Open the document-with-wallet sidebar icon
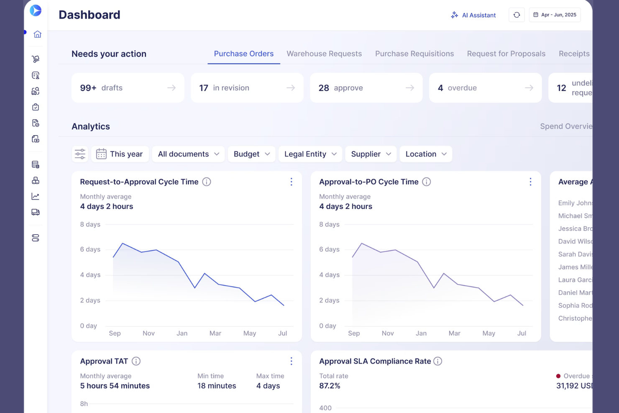Image resolution: width=619 pixels, height=413 pixels. (36, 139)
